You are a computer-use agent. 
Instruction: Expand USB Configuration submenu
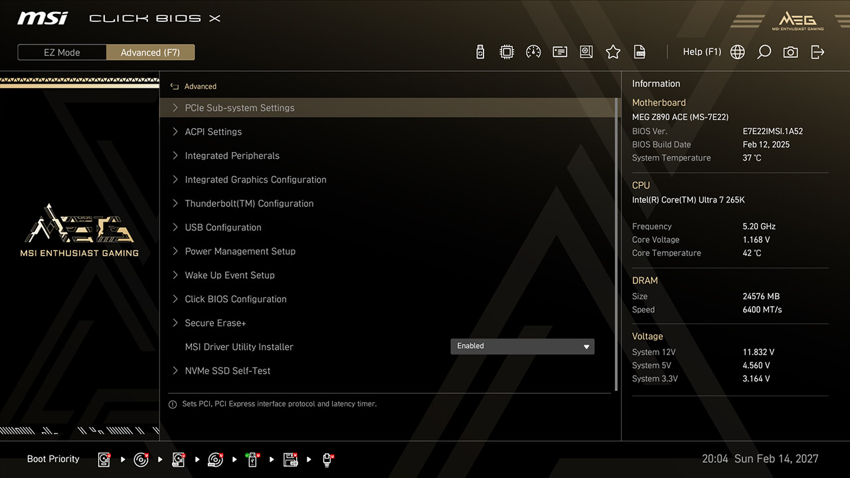222,227
